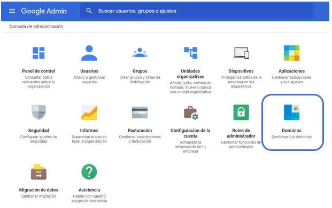Image resolution: width=332 pixels, height=208 pixels.
Task: Click 'Gestionar suscripciones y facturación' text
Action: click(140, 139)
